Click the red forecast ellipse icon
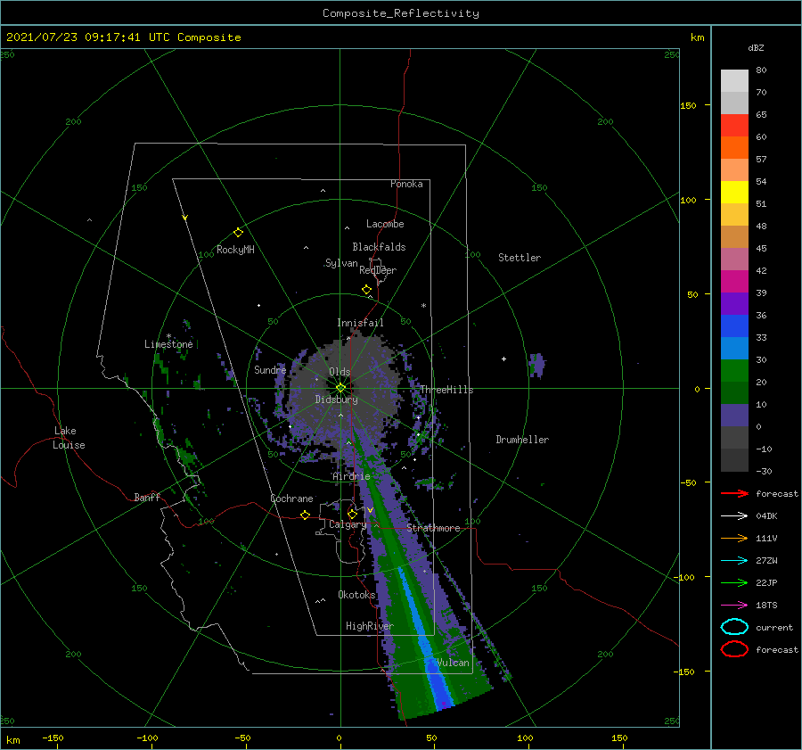This screenshot has height=750, width=802. point(734,649)
